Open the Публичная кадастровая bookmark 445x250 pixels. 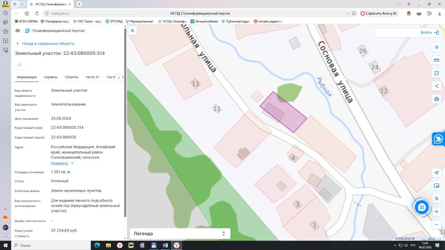pos(236,22)
